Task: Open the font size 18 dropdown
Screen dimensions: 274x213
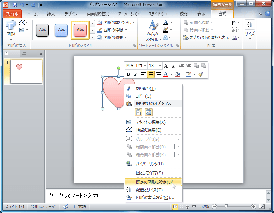Action: [x=160, y=66]
